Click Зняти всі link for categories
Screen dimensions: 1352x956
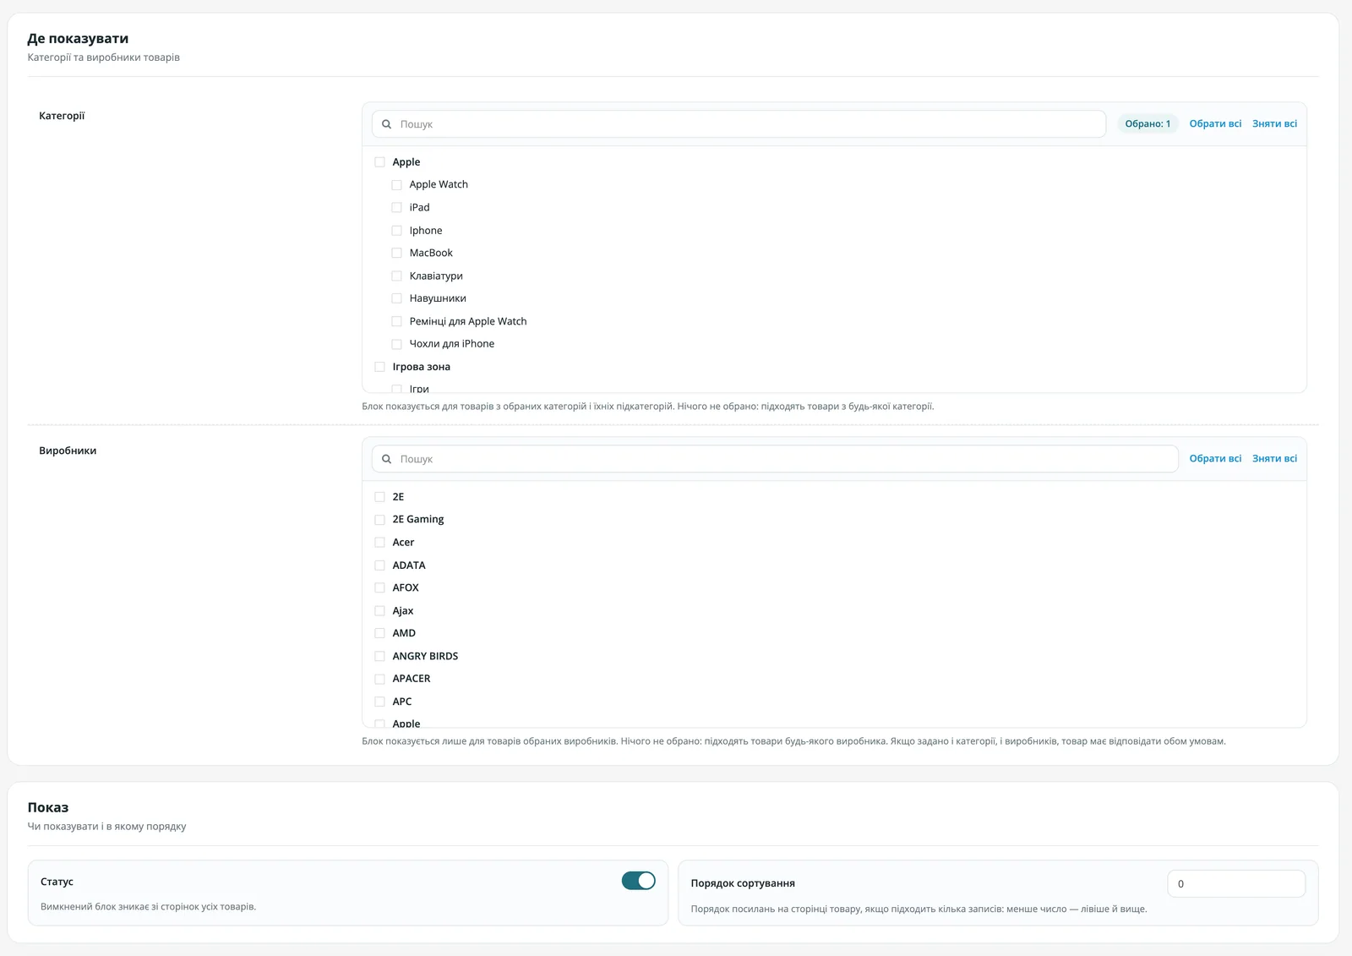pos(1274,123)
